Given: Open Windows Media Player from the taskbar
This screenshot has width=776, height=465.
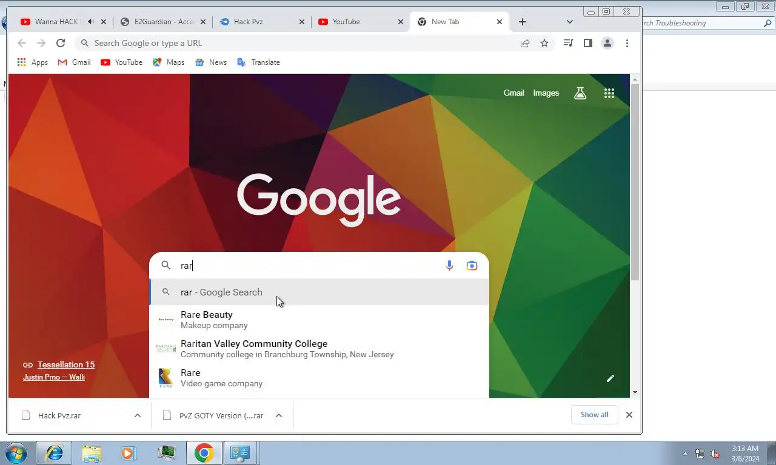Looking at the screenshot, I should [x=128, y=453].
